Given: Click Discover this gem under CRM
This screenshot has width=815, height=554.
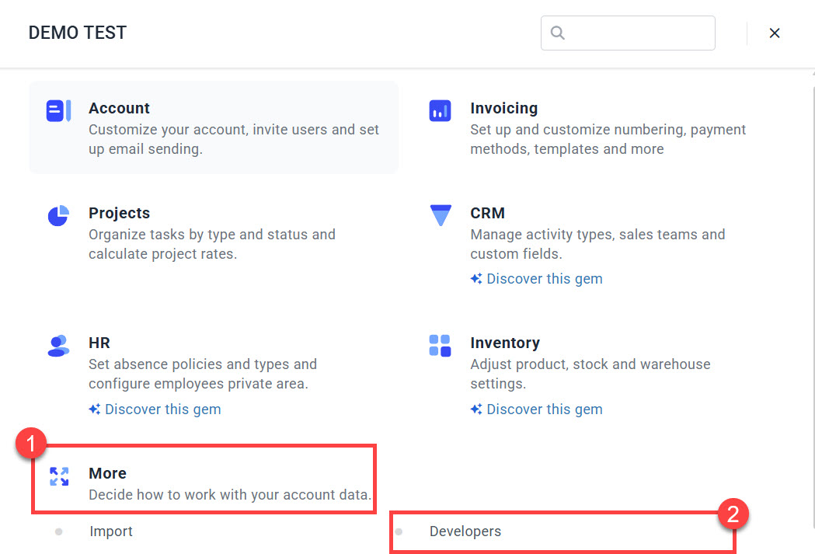Looking at the screenshot, I should point(544,279).
